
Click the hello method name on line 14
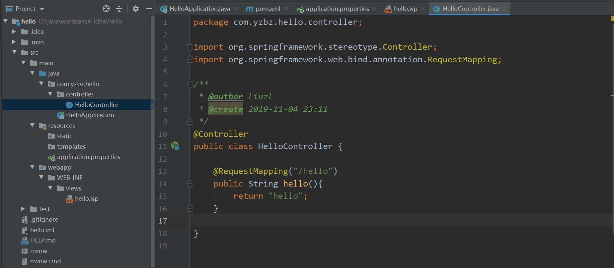(295, 184)
